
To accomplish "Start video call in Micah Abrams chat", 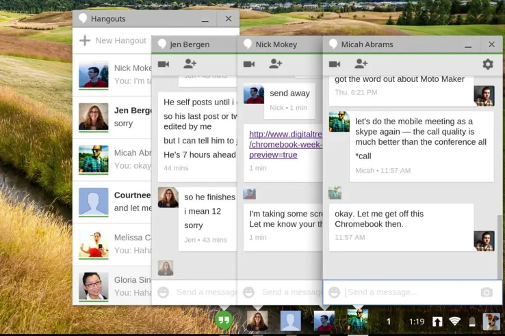I will [x=335, y=64].
